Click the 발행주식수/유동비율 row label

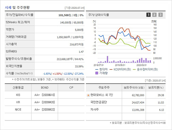pyautogui.click(x=19, y=59)
